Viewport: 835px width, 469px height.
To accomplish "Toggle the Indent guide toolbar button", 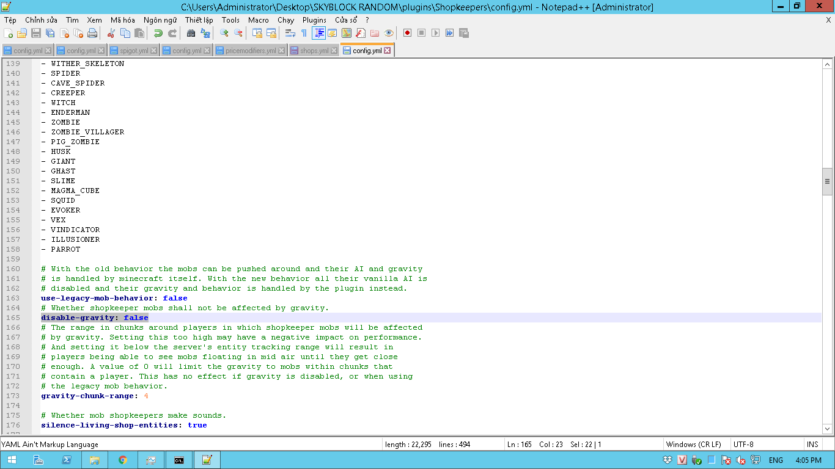I will [318, 33].
